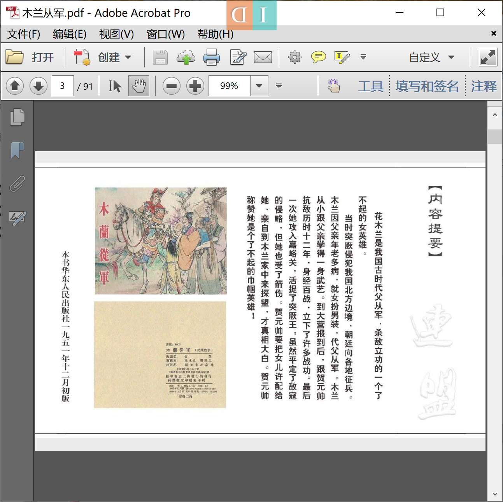Print the document with the printer icon
The width and height of the screenshot is (503, 502).
(212, 58)
